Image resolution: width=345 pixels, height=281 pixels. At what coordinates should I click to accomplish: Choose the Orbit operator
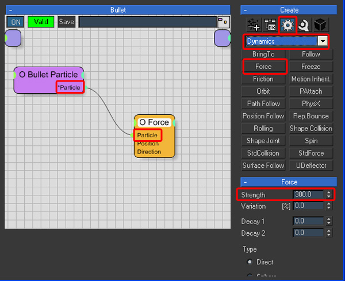coord(263,91)
